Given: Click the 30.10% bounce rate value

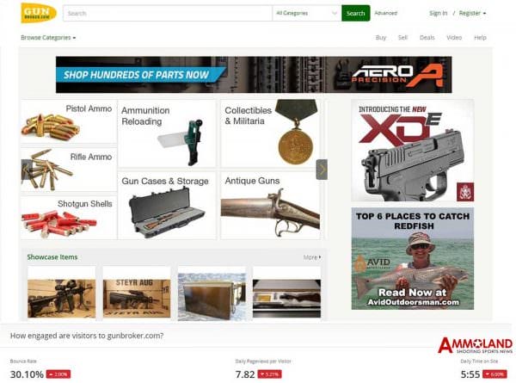Looking at the screenshot, I should point(27,374).
